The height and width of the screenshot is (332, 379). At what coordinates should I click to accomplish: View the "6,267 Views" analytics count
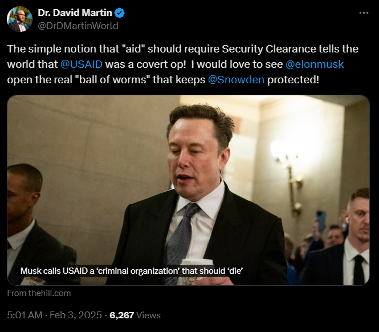pos(135,315)
